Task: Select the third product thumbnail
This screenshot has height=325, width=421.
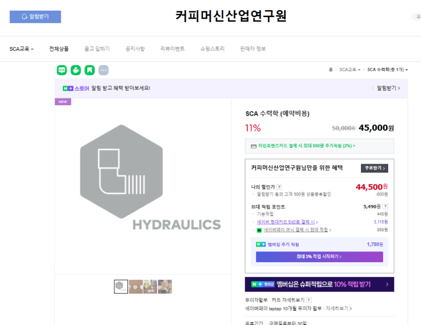Action: (150, 286)
